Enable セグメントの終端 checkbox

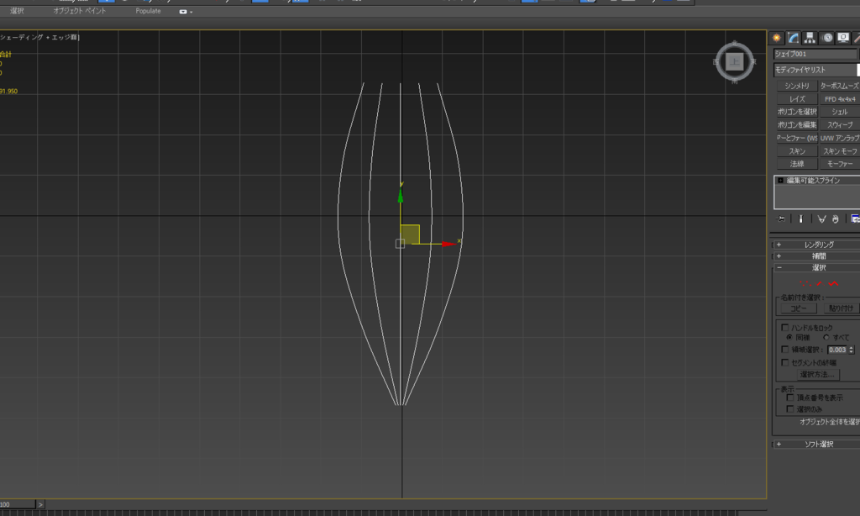point(785,362)
